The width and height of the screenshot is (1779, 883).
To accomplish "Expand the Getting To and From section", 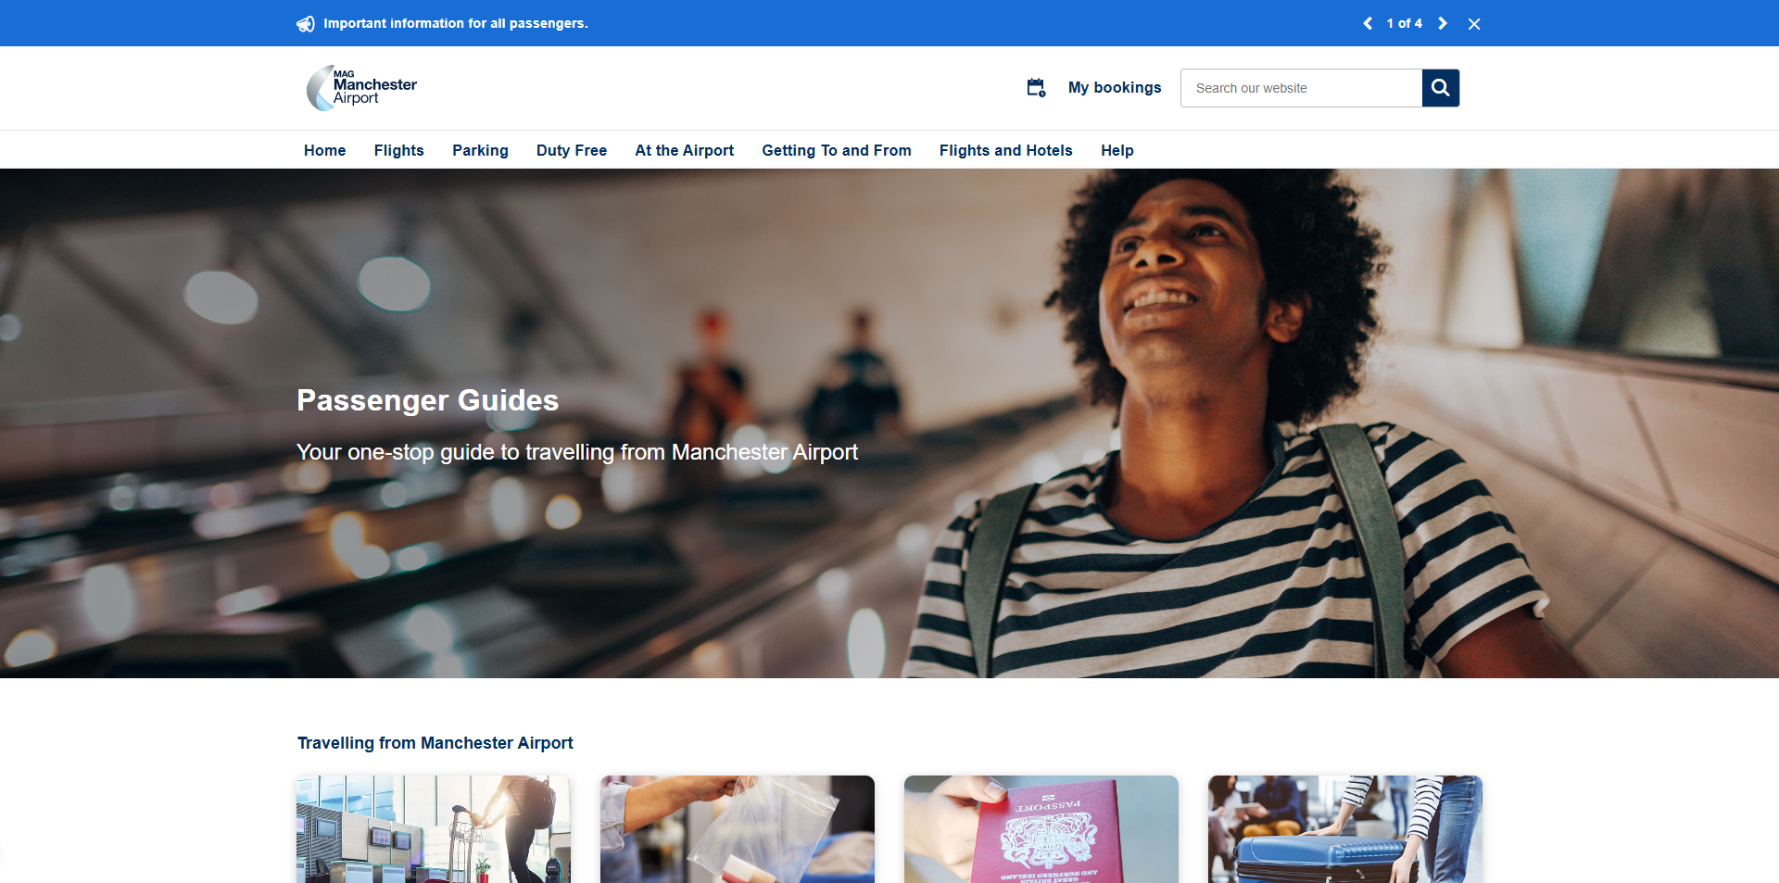I will [836, 150].
